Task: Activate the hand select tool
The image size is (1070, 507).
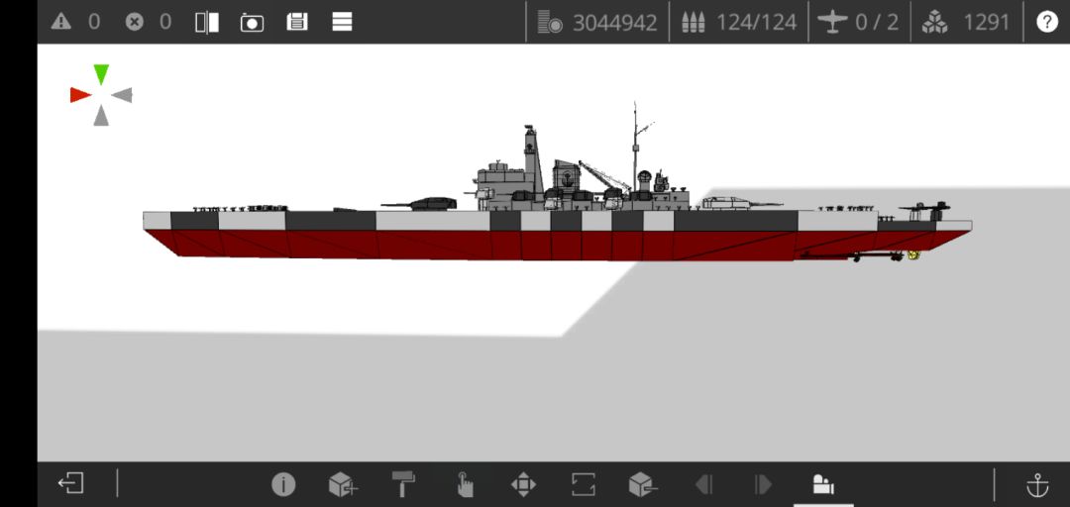Action: [x=464, y=484]
